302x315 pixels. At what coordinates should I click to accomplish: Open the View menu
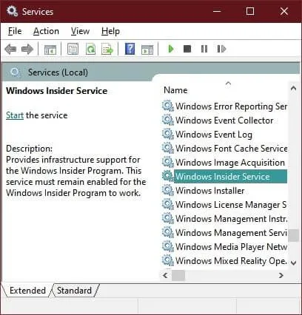coord(80,31)
